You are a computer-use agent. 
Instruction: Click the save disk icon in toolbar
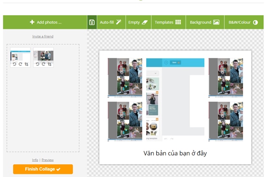pyautogui.click(x=92, y=22)
